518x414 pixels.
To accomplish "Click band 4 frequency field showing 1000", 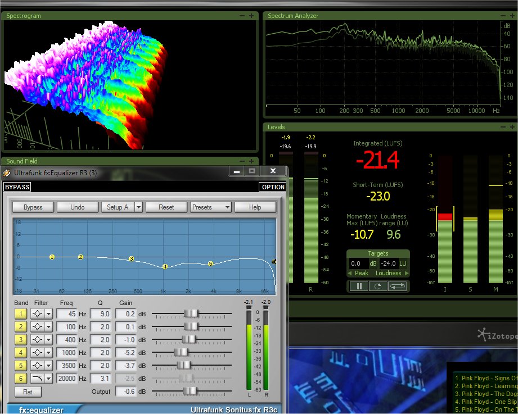I will (67, 352).
